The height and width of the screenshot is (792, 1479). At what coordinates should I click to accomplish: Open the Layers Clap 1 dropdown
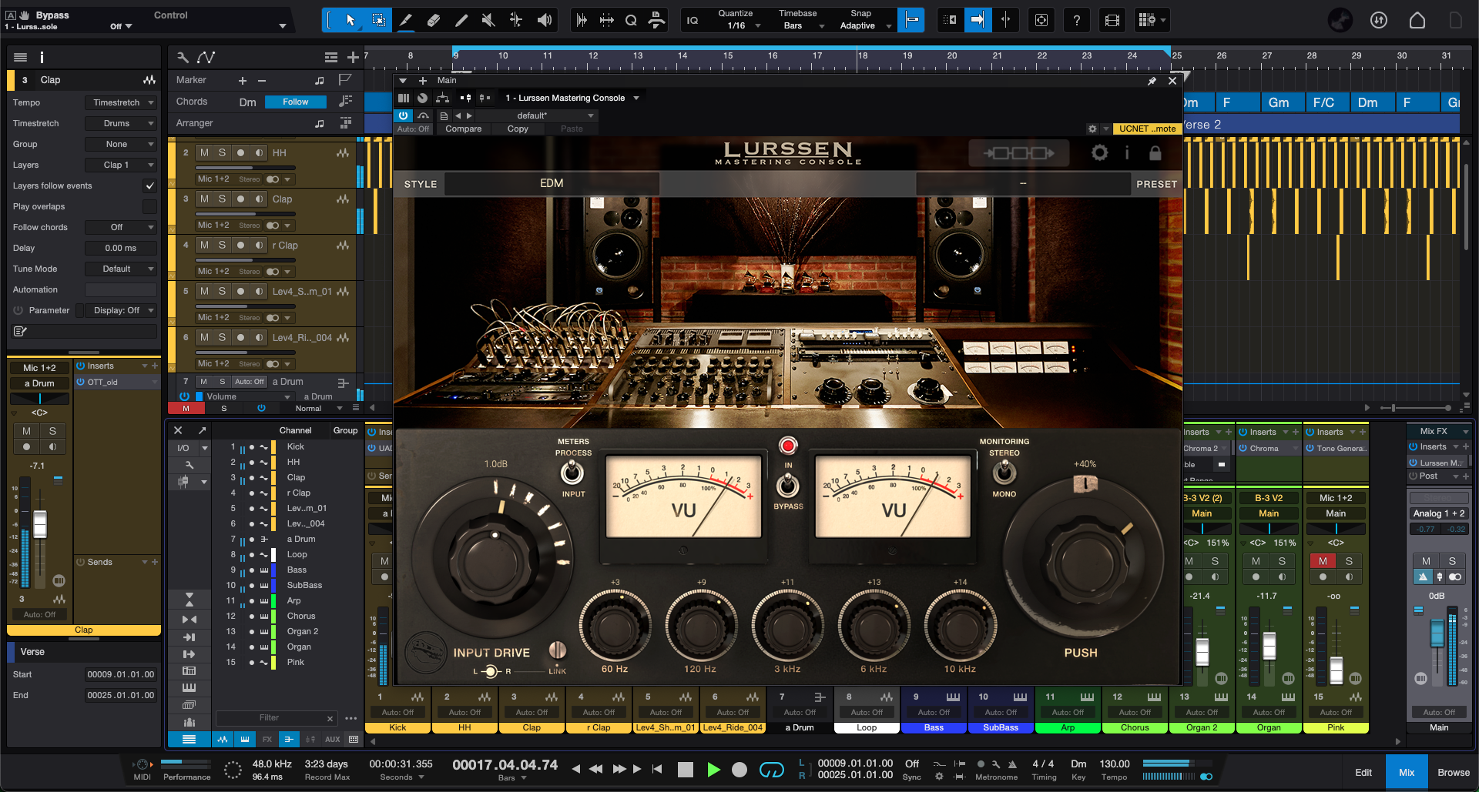pos(120,165)
